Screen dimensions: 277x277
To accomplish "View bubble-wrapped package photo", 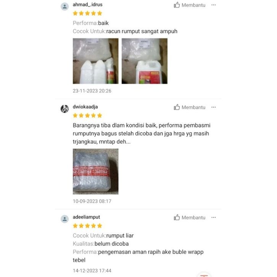I will click(95, 171).
